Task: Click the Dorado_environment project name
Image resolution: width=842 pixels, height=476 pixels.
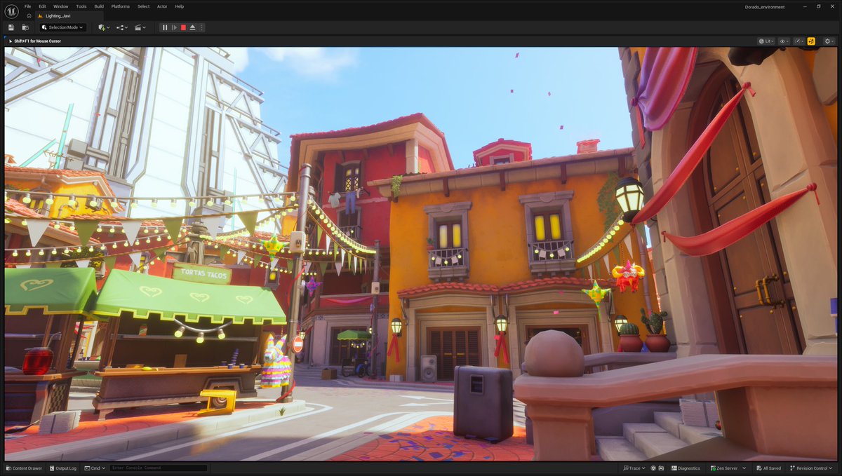Action: pyautogui.click(x=764, y=6)
